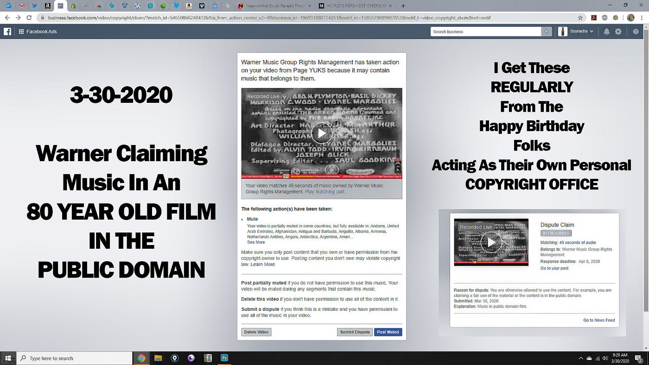Close the Neanderthal Study tab
This screenshot has width=649, height=365.
point(309,6)
